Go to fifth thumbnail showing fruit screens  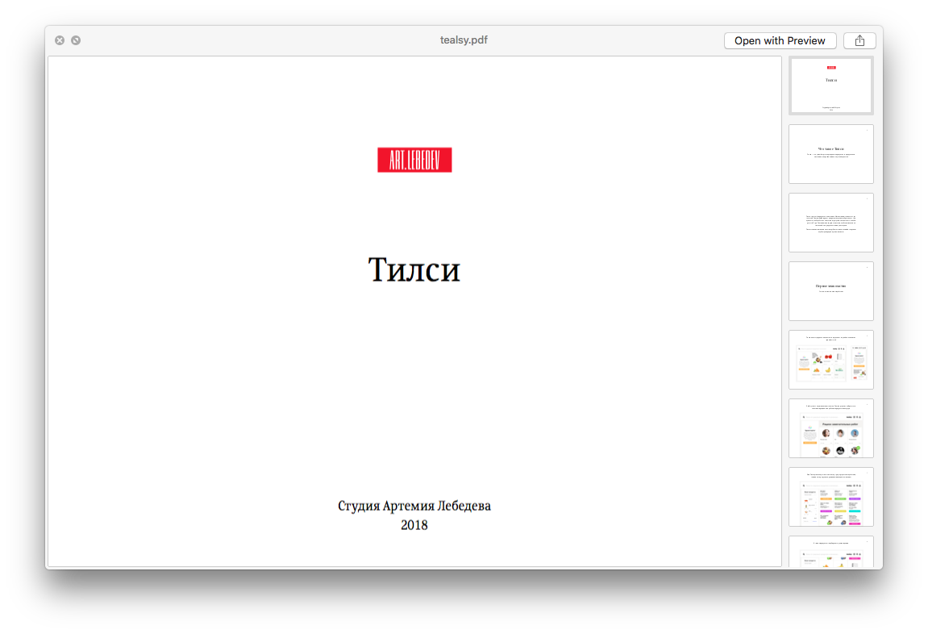coord(830,360)
